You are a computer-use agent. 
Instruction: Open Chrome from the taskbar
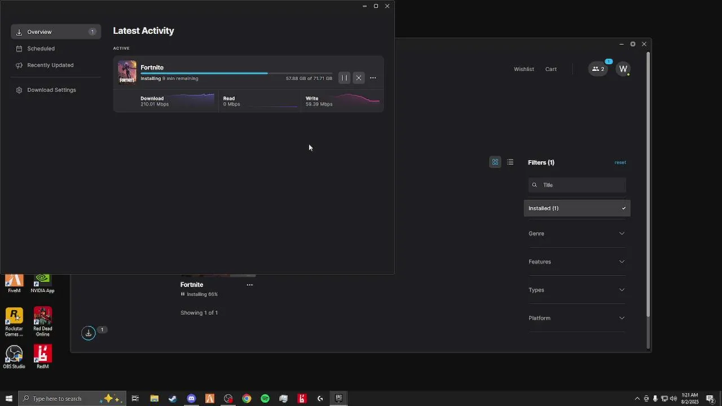point(246,399)
